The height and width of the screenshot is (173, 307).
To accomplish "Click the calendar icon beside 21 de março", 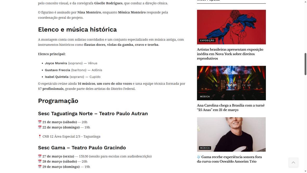I will pos(40,122).
